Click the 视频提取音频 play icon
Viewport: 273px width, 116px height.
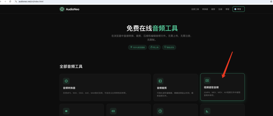click(x=207, y=81)
